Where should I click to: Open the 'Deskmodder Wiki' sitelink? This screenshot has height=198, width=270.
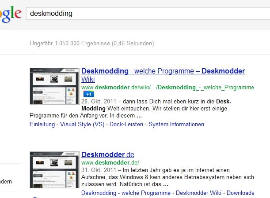click(x=199, y=193)
